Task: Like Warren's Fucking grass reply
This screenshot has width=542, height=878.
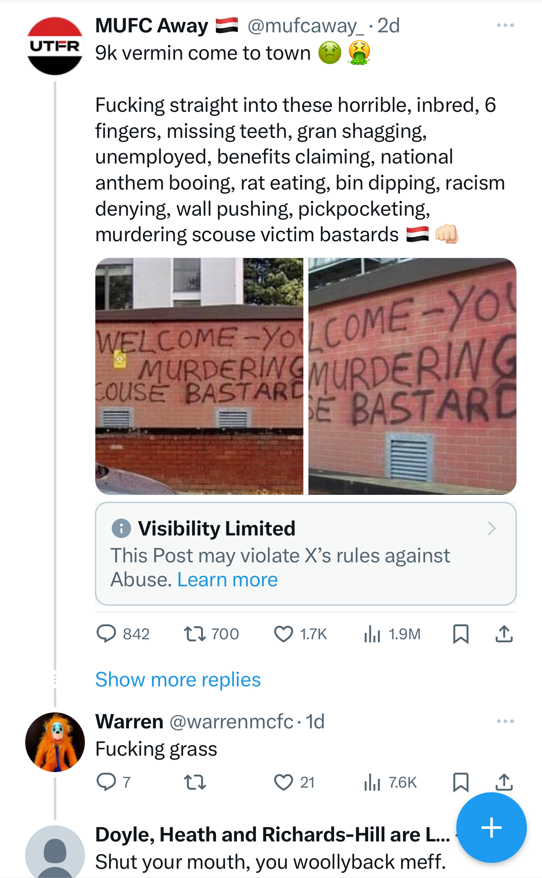Action: pos(284,782)
